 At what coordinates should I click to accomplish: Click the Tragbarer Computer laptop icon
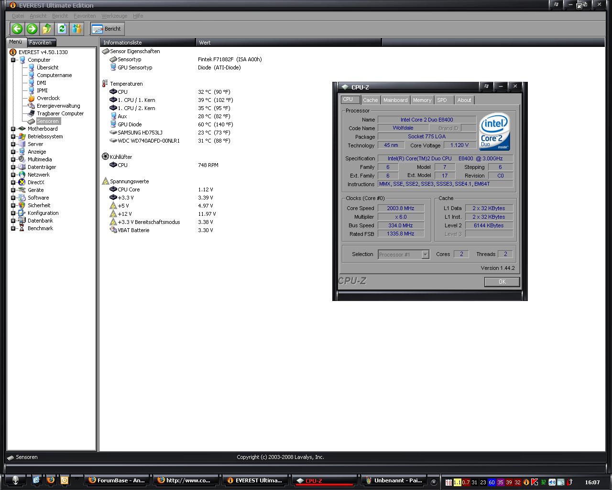(x=32, y=113)
